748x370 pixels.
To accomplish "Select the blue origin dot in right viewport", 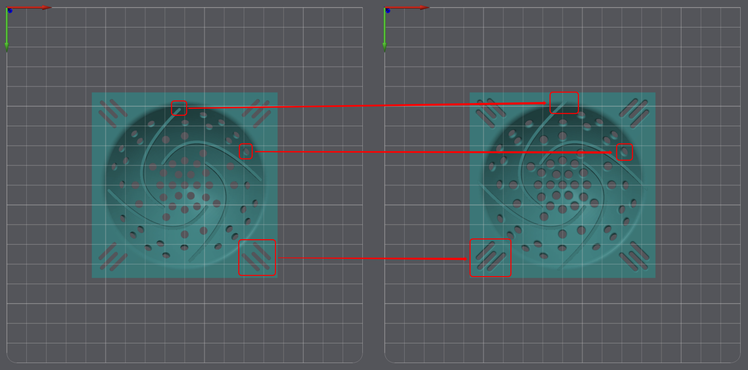I will click(x=388, y=11).
